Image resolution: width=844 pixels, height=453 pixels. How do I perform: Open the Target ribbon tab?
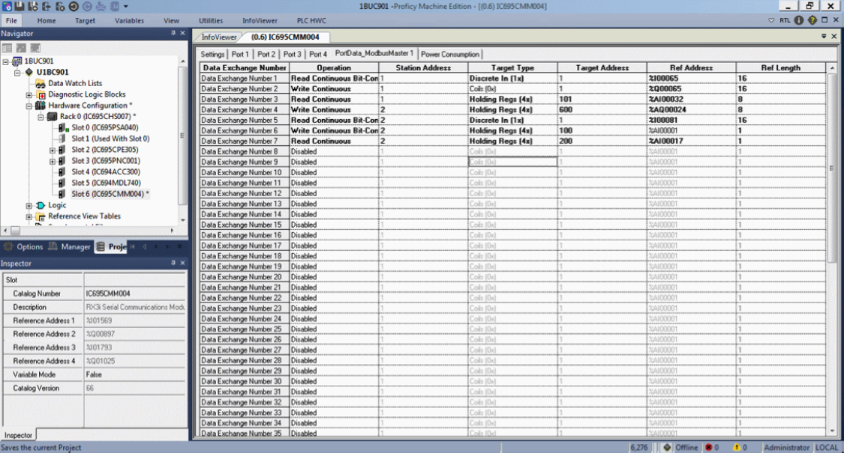tap(85, 20)
